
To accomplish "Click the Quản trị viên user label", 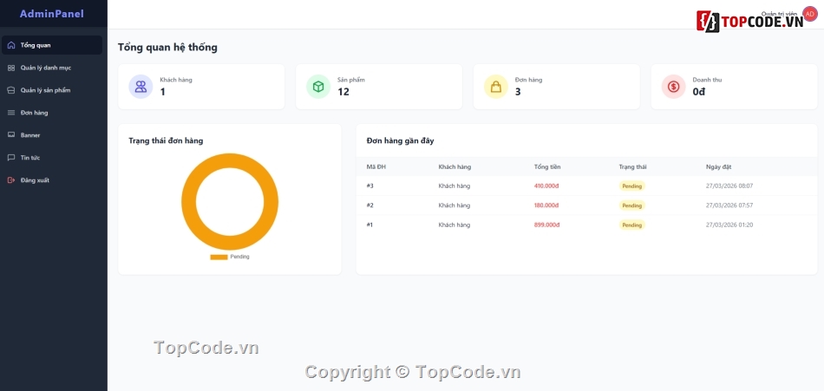I will click(780, 14).
